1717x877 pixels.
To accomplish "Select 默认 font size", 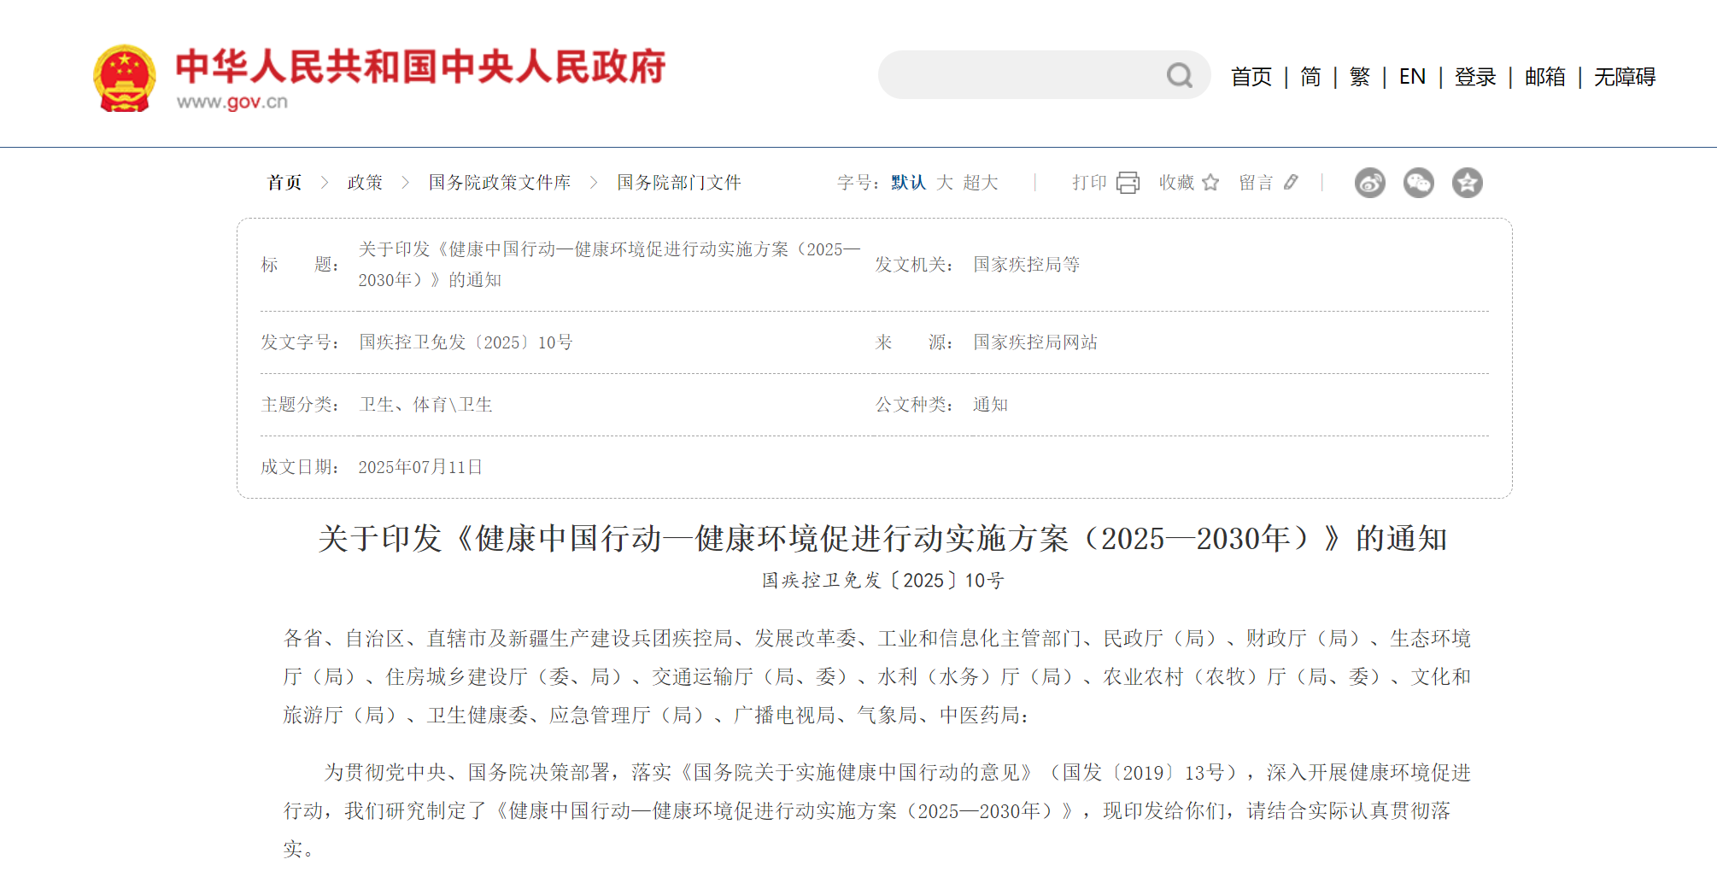I will point(908,183).
